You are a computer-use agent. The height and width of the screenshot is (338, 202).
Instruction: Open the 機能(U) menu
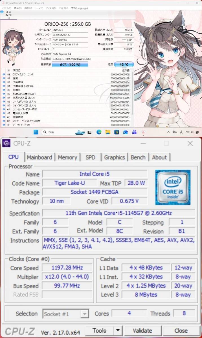point(28,8)
